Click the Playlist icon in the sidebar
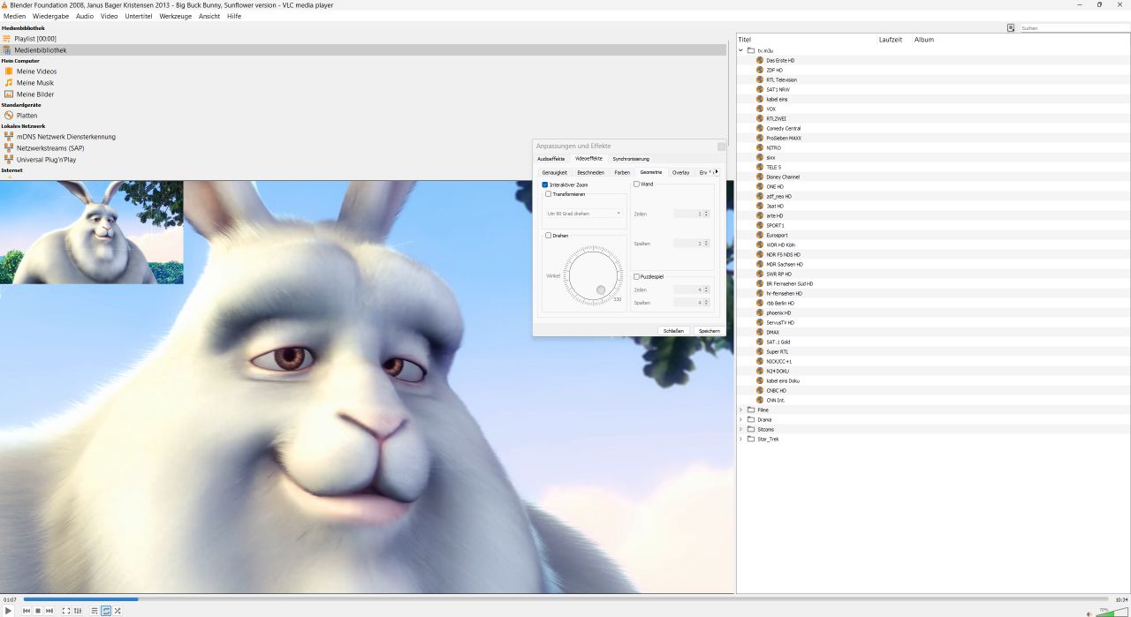This screenshot has height=617, width=1131. 6,39
